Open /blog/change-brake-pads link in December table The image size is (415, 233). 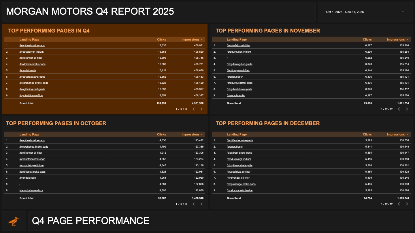pyautogui.click(x=241, y=184)
